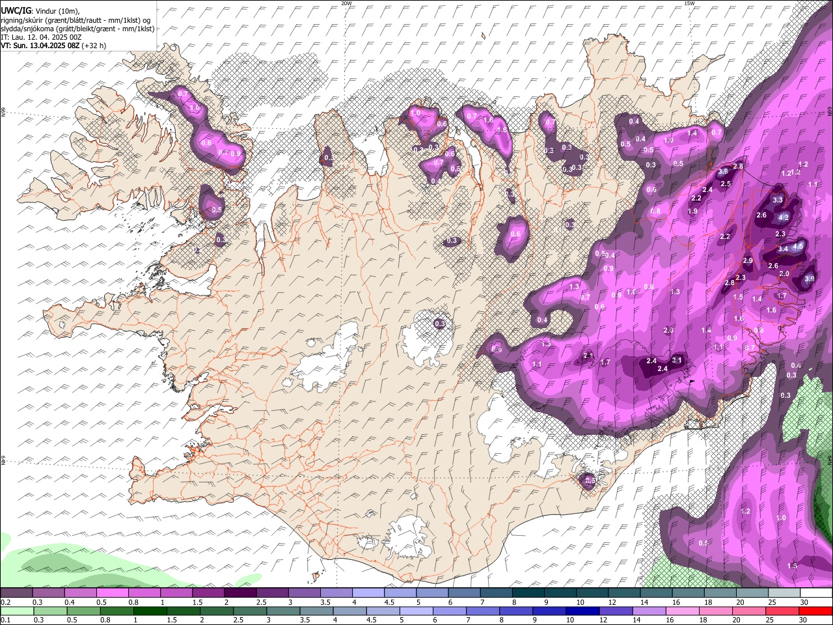Select light grey snow swatch between 25 and 30

[x=784, y=593]
